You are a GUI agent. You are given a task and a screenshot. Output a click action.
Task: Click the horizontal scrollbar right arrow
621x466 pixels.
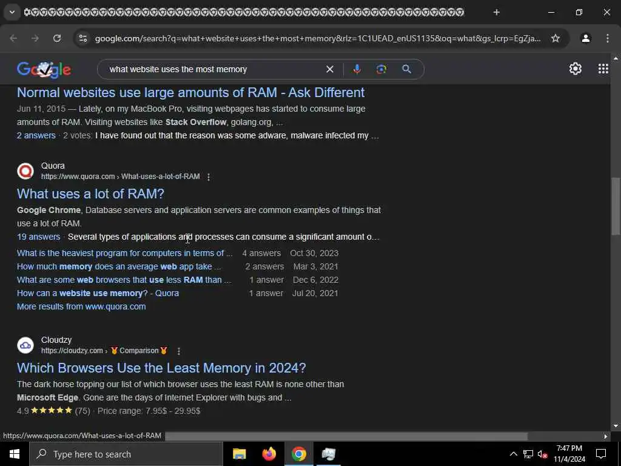tap(606, 436)
